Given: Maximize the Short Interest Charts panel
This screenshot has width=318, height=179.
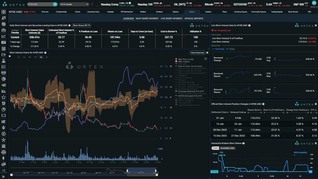Looking at the screenshot, I should (x=207, y=53).
